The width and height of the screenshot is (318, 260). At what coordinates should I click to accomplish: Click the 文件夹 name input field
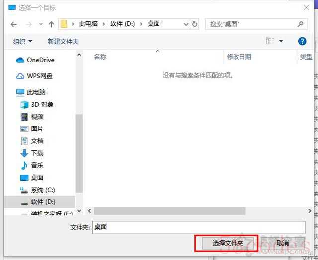click(199, 227)
